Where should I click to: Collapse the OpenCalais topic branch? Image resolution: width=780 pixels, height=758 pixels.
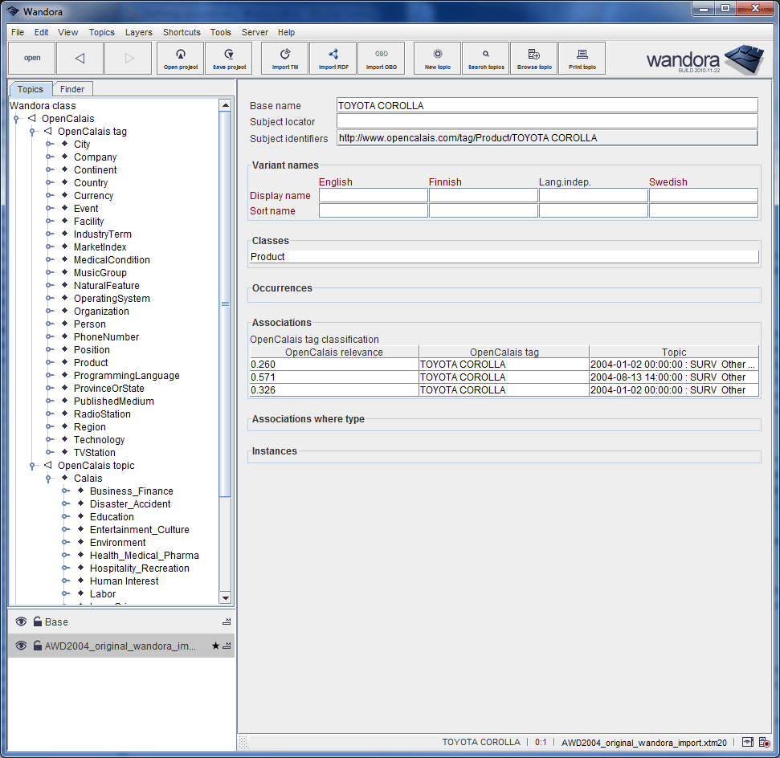pyautogui.click(x=31, y=465)
